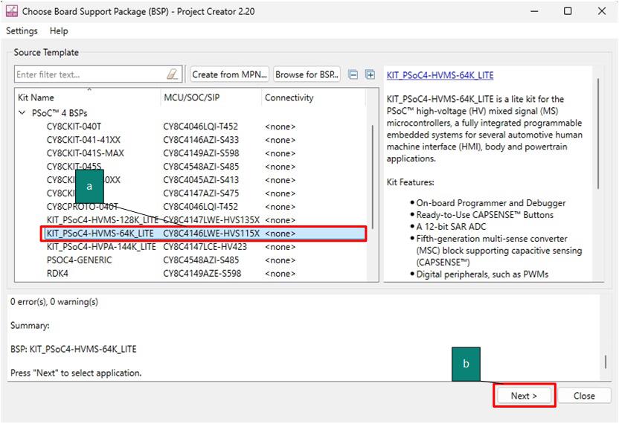Click the '0 error(s), 0 warning(s)' status text
619x424 pixels.
click(x=54, y=301)
